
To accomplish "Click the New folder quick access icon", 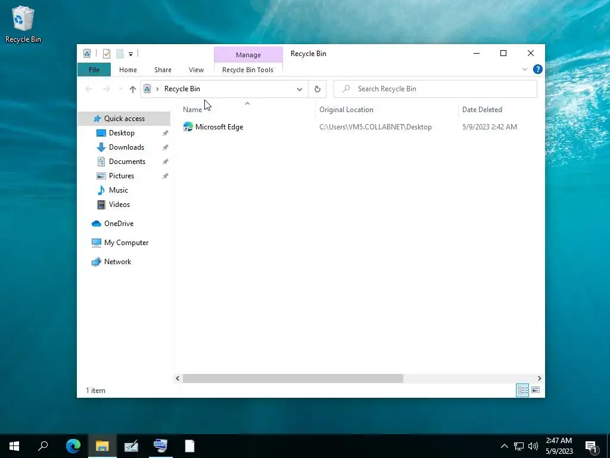I will point(120,53).
